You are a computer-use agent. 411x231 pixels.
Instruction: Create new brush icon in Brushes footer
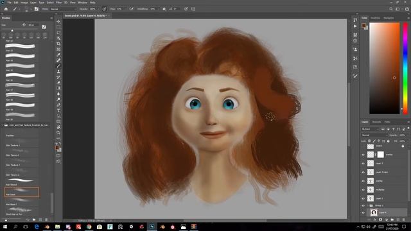pos(40,219)
